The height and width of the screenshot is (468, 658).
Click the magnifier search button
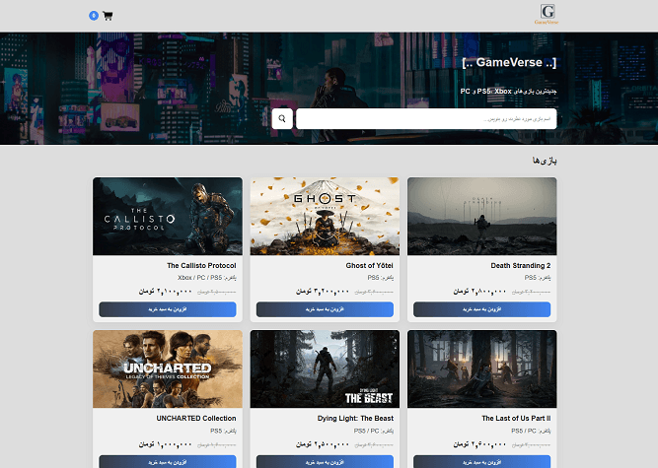pos(282,118)
